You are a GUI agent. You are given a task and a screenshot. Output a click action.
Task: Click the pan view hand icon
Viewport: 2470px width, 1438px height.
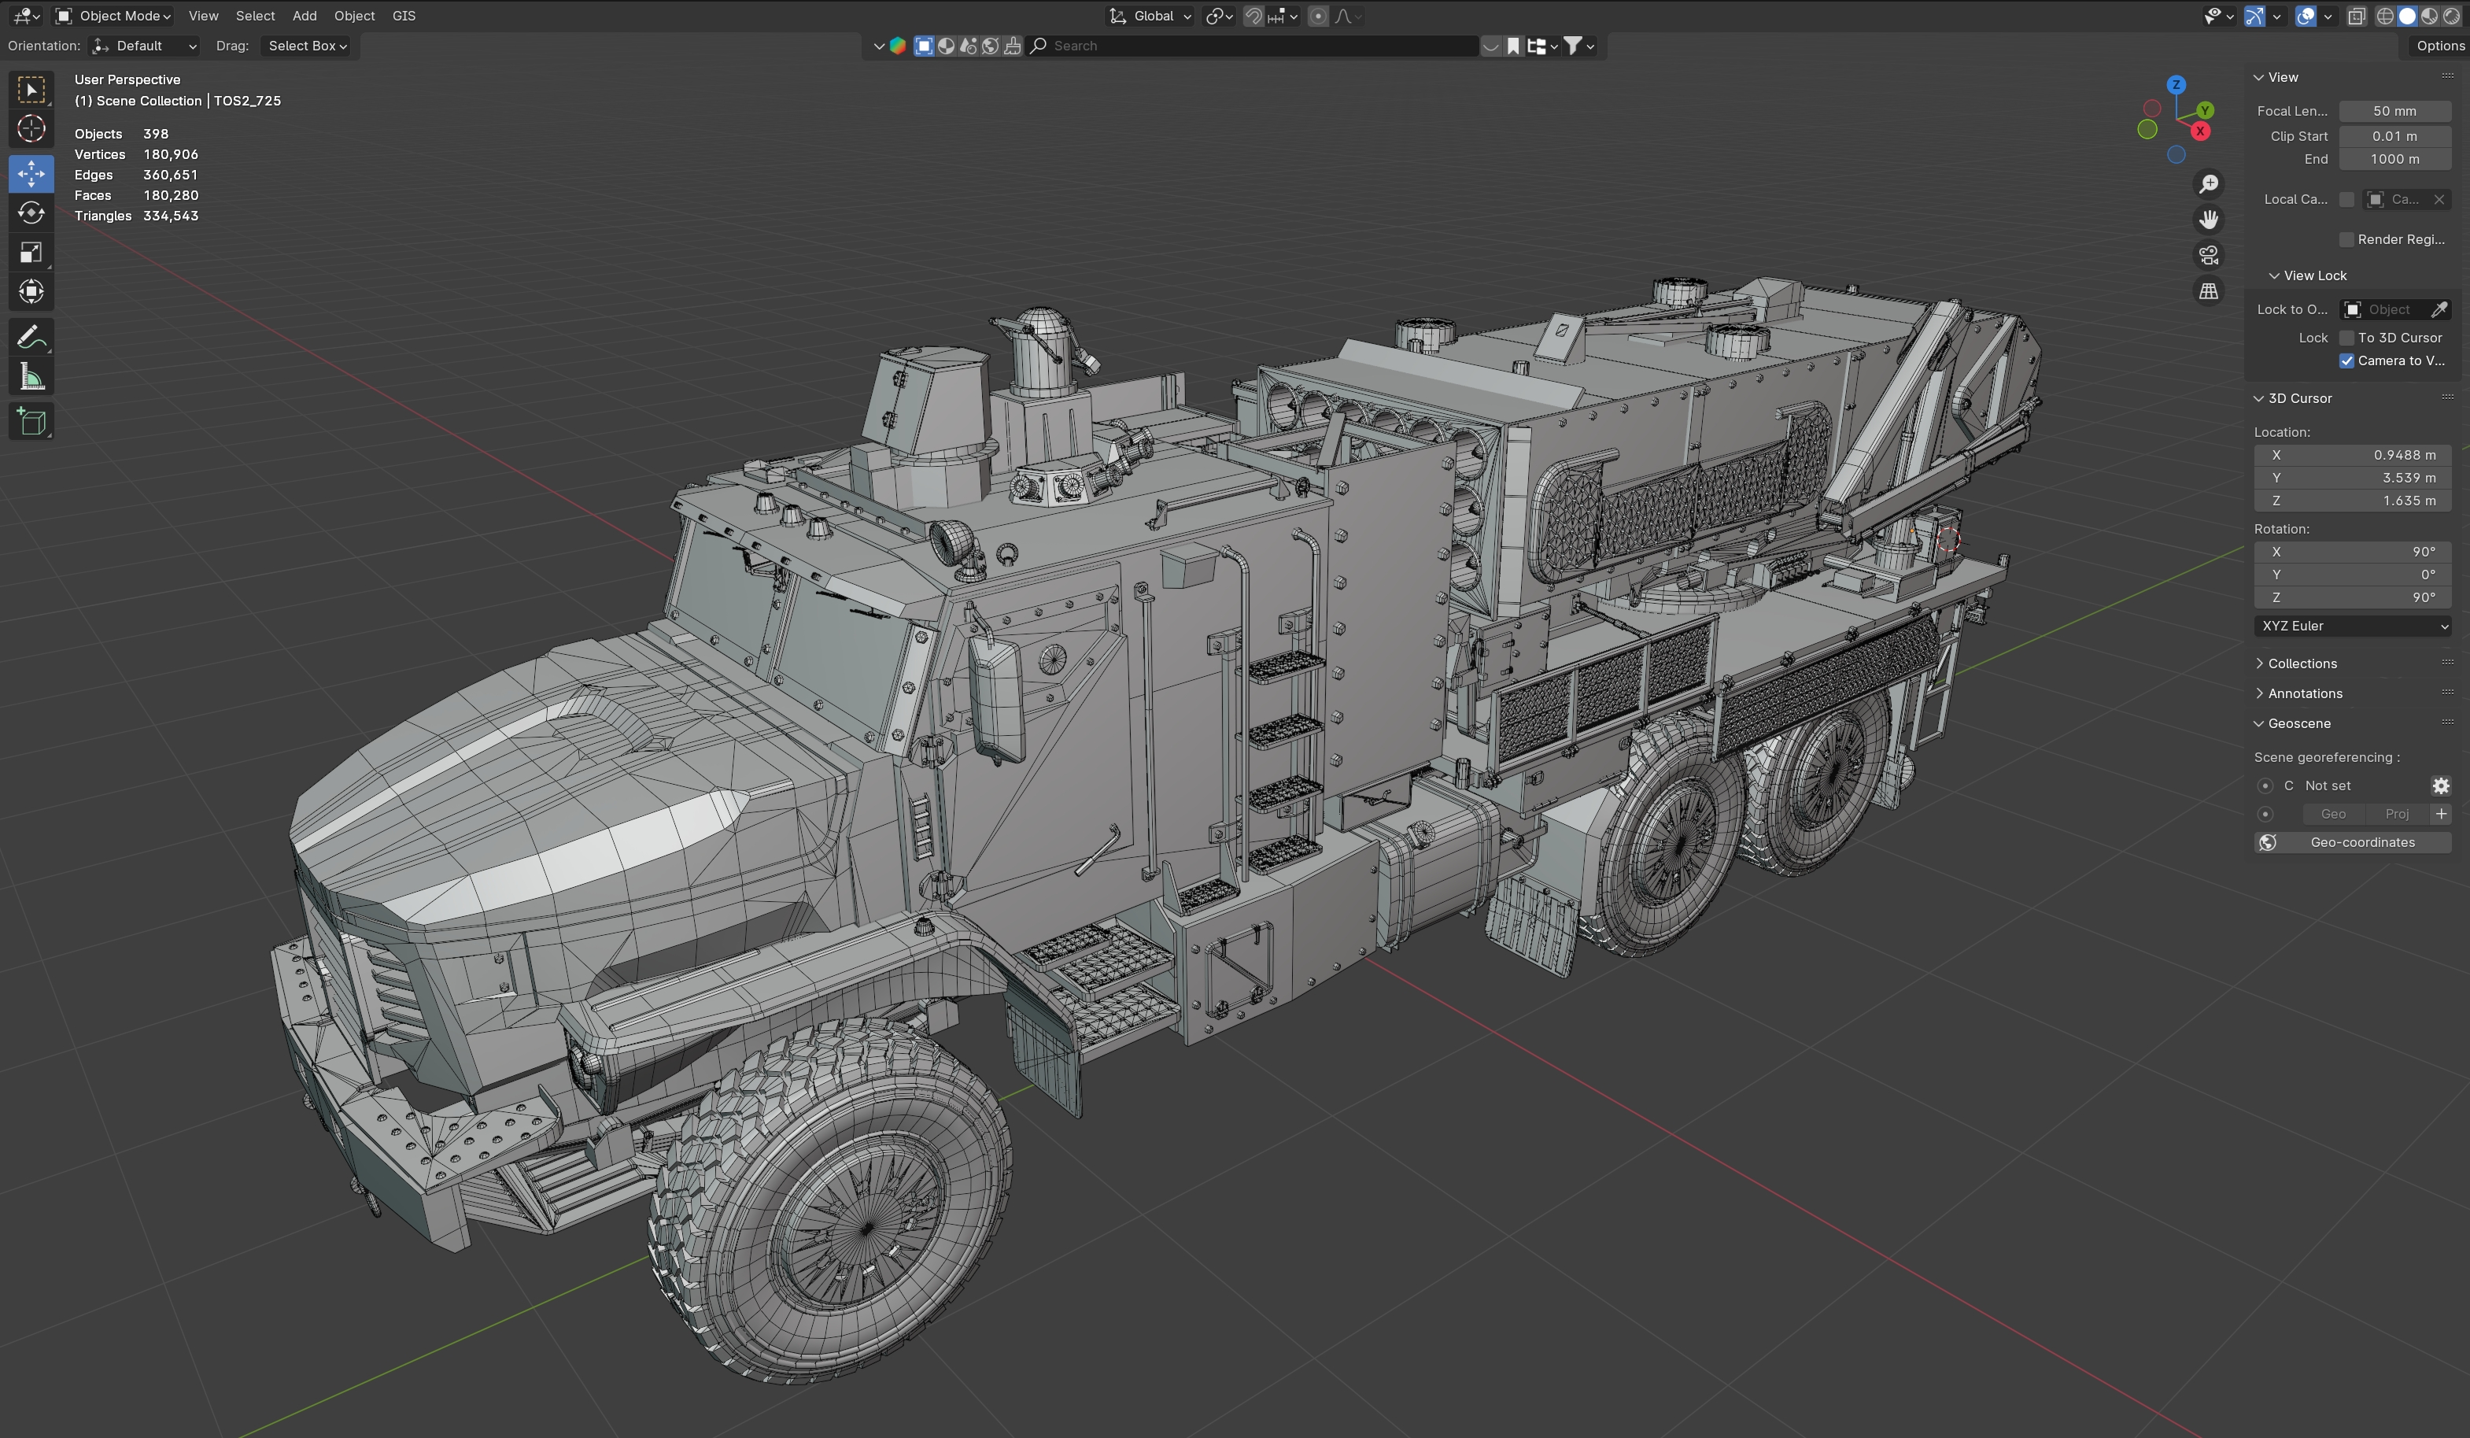[2208, 220]
